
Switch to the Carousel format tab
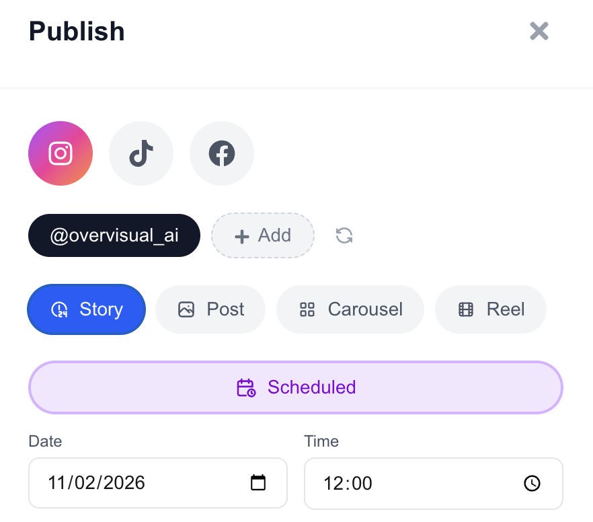(350, 309)
